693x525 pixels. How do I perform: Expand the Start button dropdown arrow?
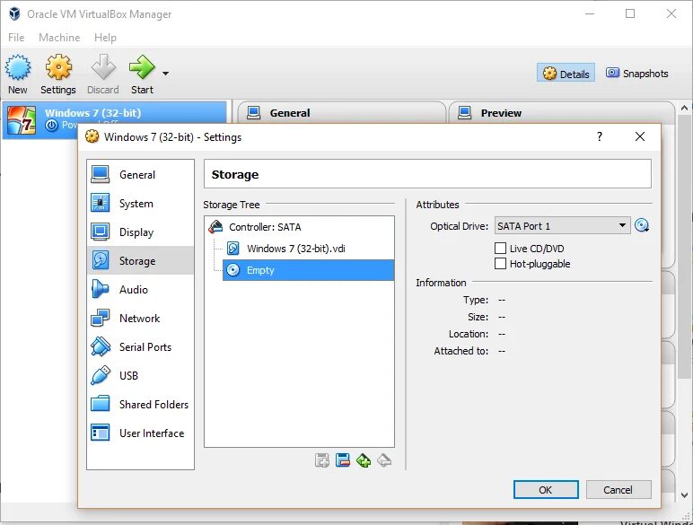point(165,74)
